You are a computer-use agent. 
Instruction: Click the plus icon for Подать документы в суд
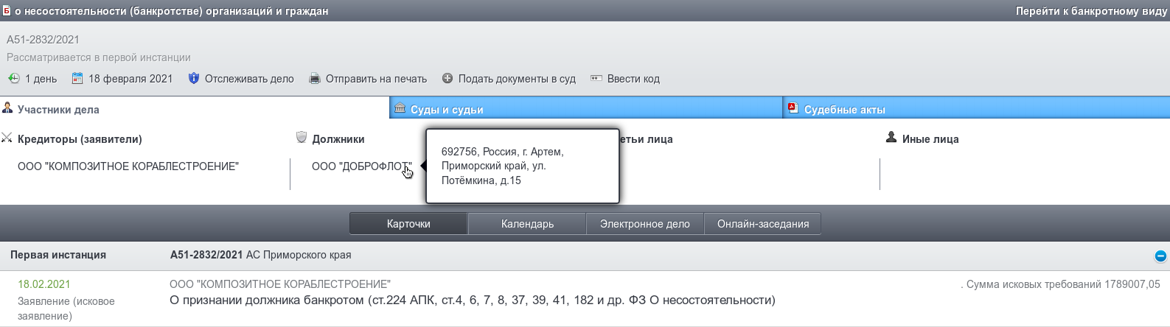pyautogui.click(x=448, y=79)
